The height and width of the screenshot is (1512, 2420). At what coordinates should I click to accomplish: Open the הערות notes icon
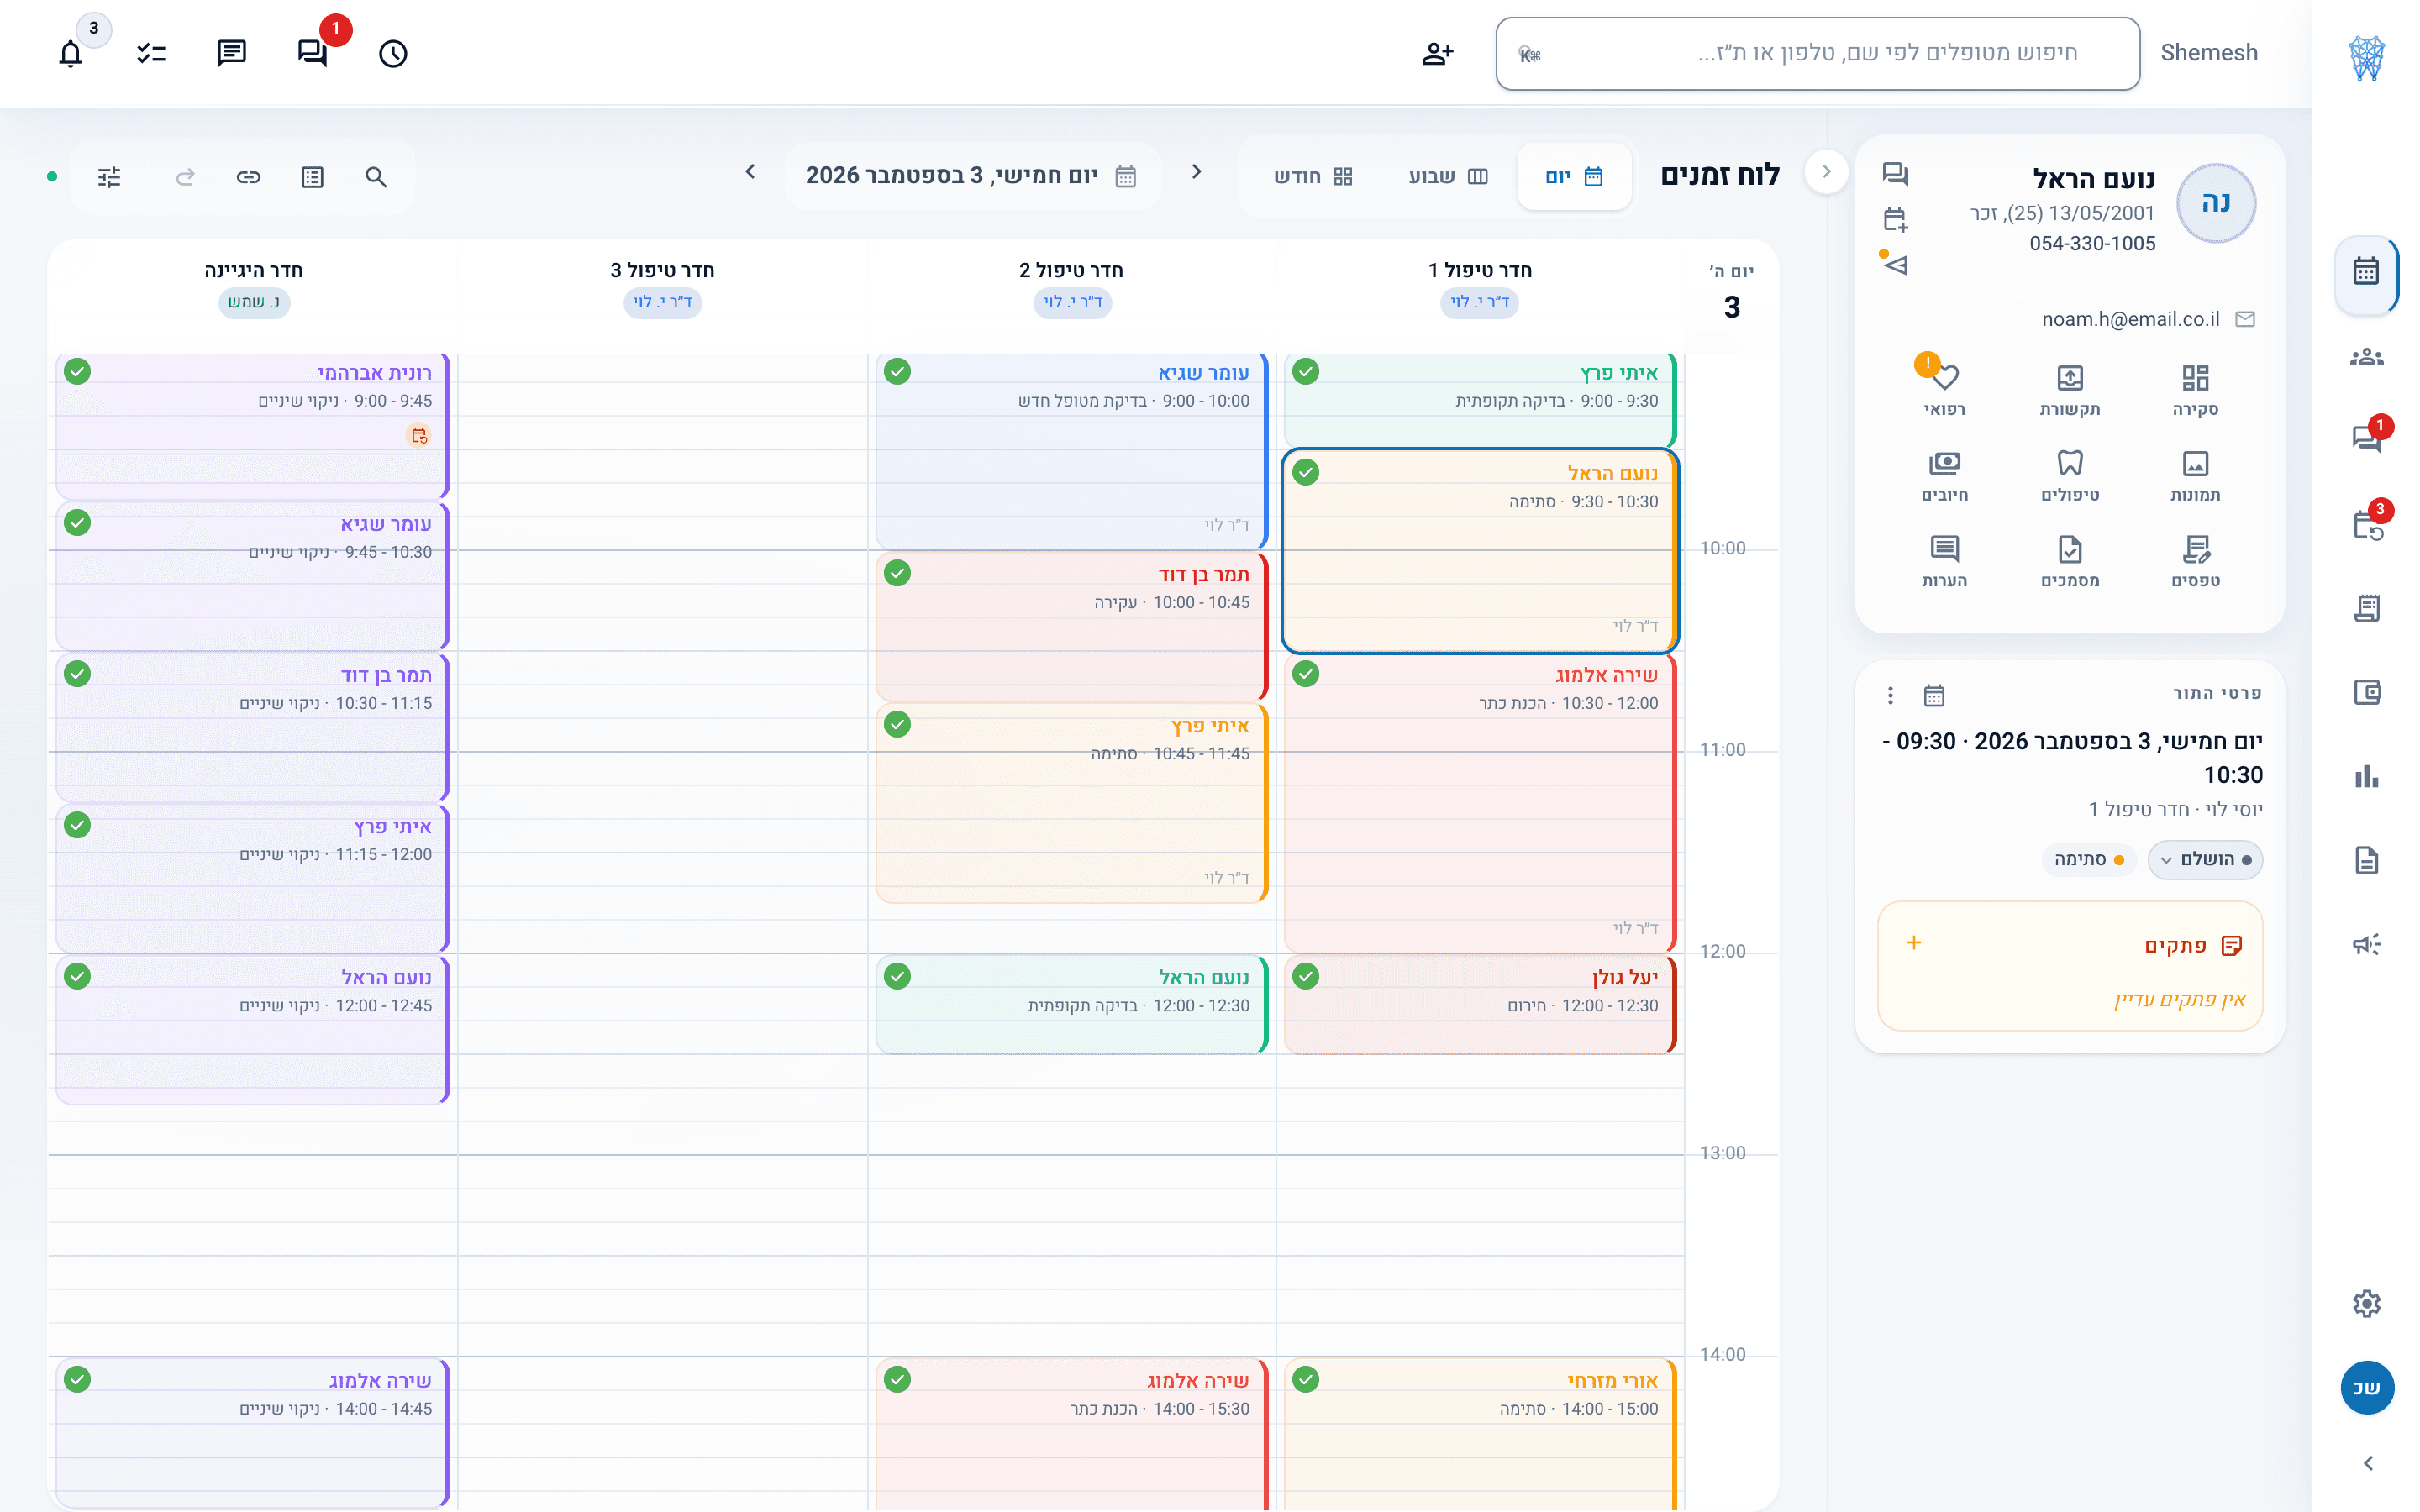(x=1944, y=561)
